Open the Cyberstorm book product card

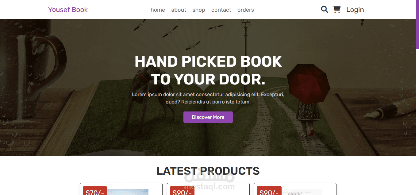[295, 189]
